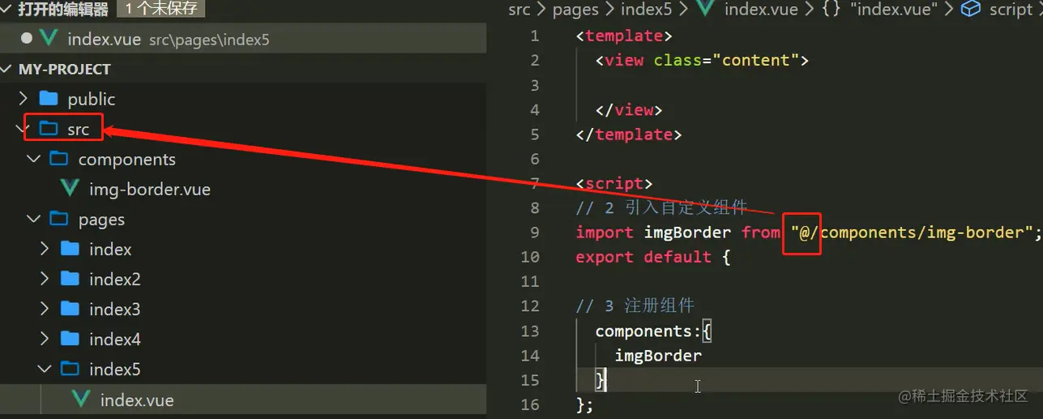
Task: Click export default on line 10
Action: tap(643, 257)
